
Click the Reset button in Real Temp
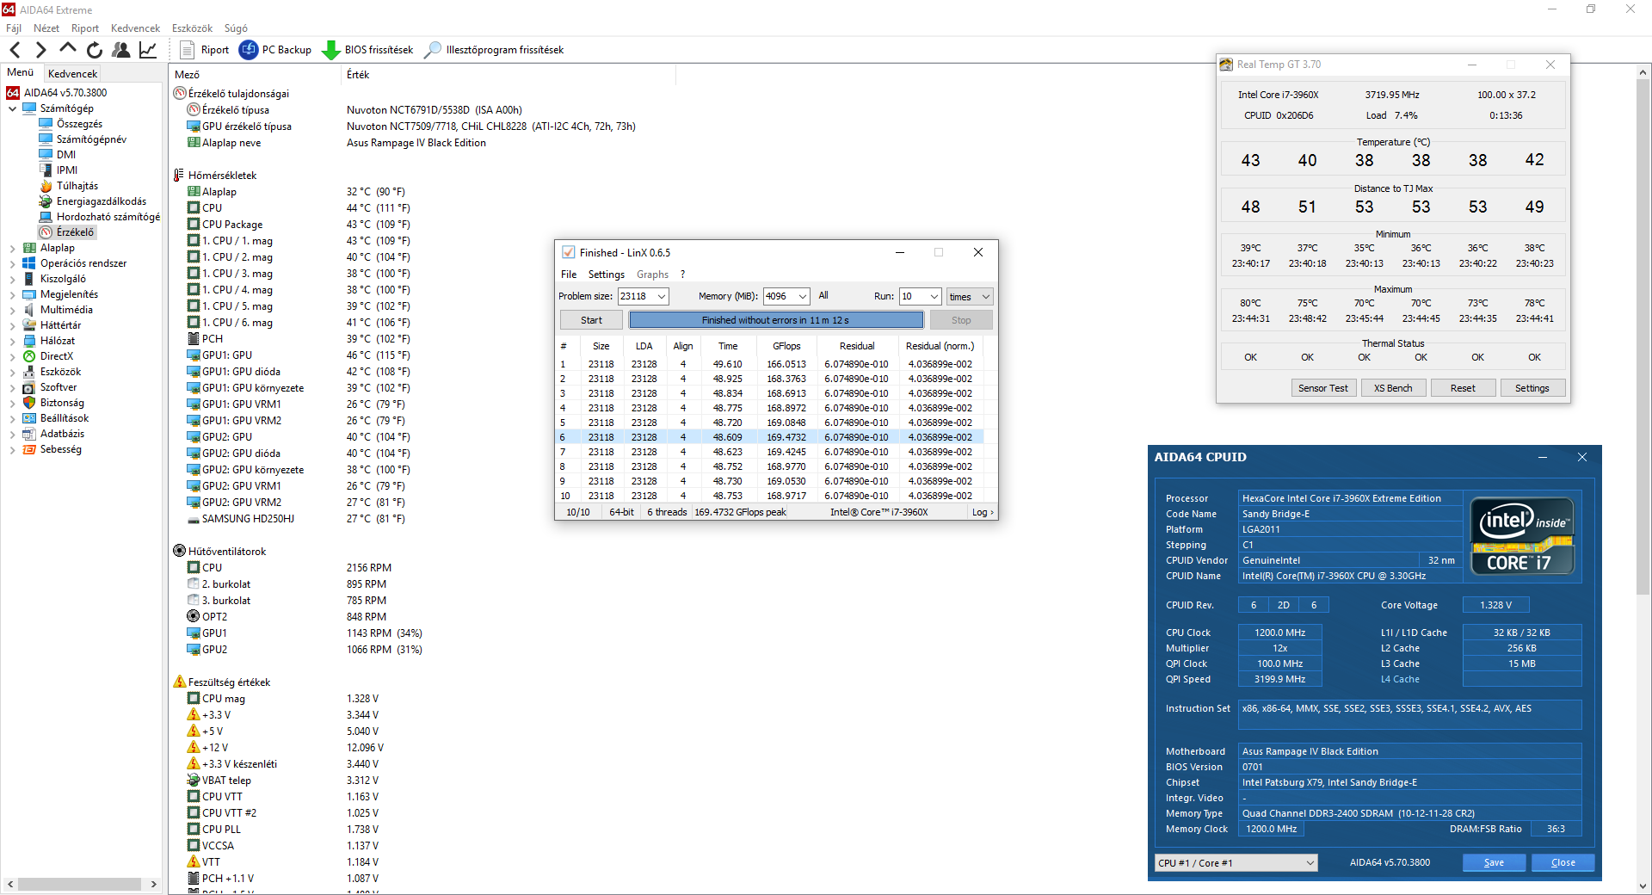click(x=1463, y=388)
